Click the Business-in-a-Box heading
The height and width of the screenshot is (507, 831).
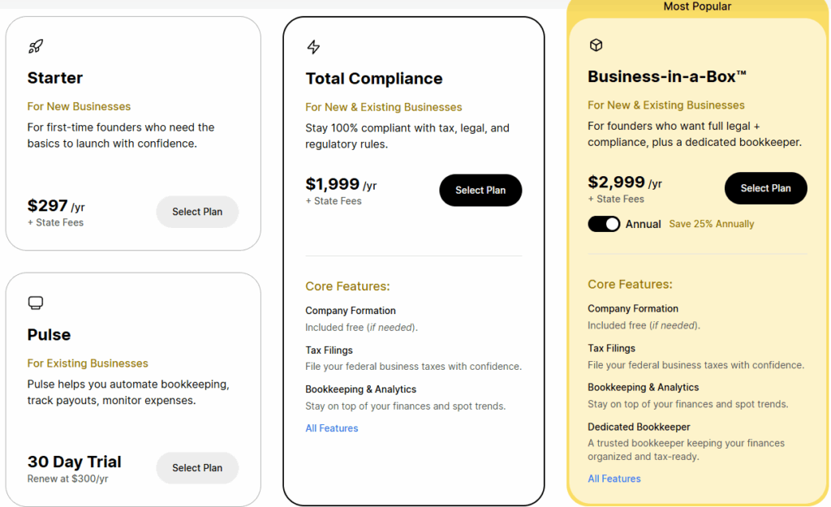tap(667, 77)
